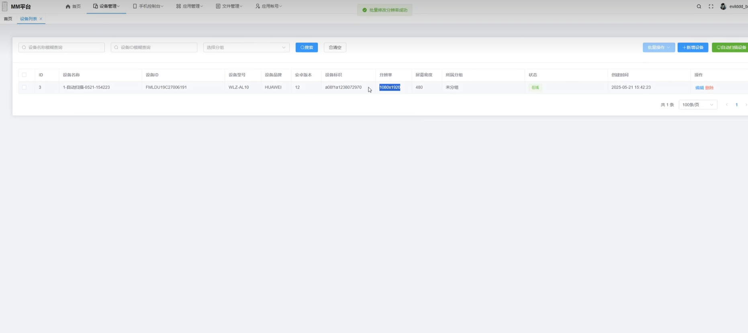Click the 清空 clear filters button
Image resolution: width=748 pixels, height=333 pixels.
(335, 47)
